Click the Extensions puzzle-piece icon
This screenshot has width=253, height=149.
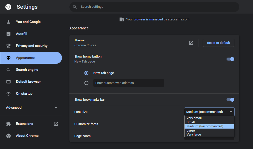click(8, 124)
